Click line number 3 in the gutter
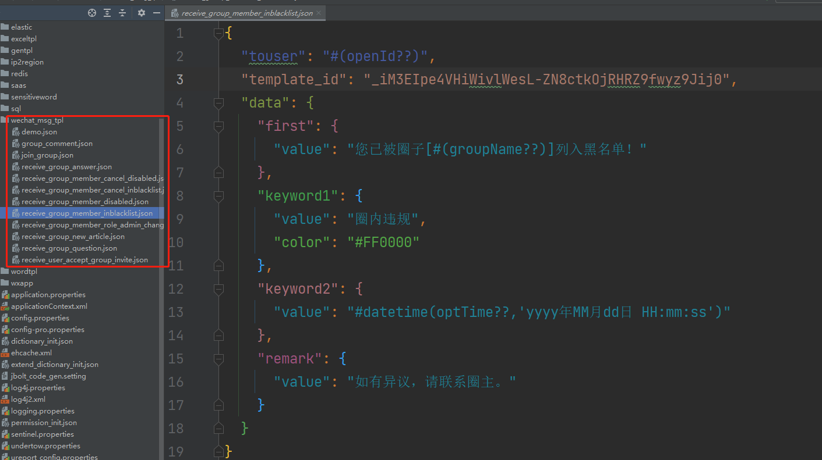 tap(180, 80)
